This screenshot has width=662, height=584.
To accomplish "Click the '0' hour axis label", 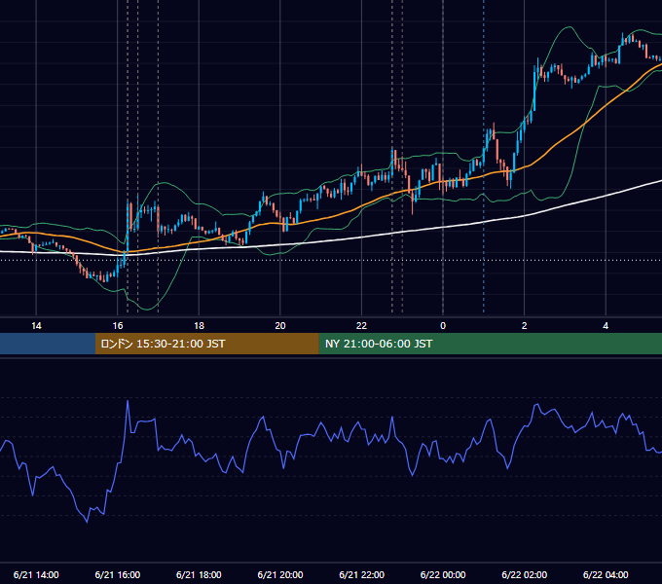I will [x=443, y=326].
